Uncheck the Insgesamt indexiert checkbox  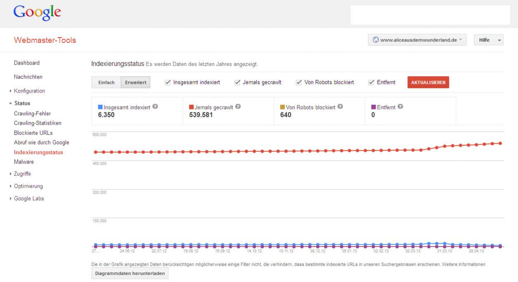168,83
